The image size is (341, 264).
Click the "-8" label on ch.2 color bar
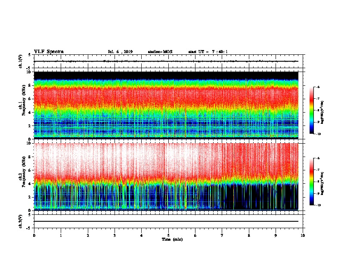tap(318, 182)
